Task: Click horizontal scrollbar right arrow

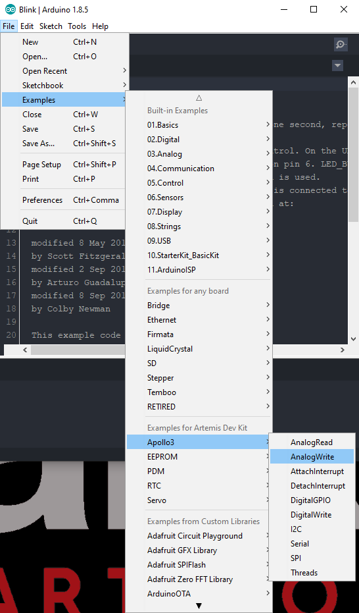Action: click(342, 350)
